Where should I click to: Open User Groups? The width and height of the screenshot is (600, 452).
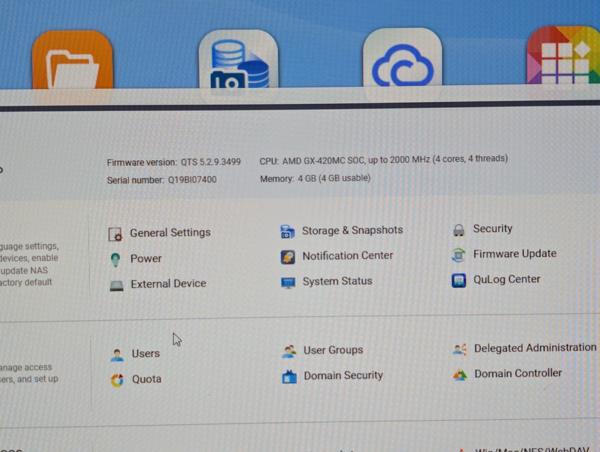(333, 350)
